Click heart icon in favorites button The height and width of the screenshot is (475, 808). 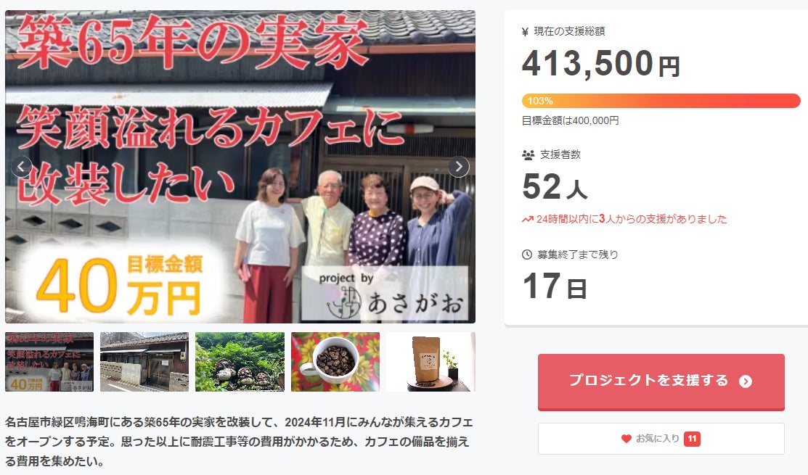pyautogui.click(x=626, y=439)
